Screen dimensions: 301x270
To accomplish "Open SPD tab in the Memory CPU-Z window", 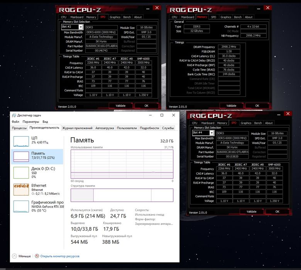I will (213, 17).
